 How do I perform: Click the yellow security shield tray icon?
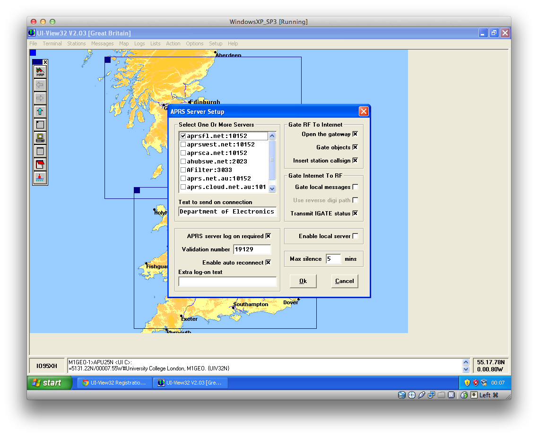click(467, 383)
